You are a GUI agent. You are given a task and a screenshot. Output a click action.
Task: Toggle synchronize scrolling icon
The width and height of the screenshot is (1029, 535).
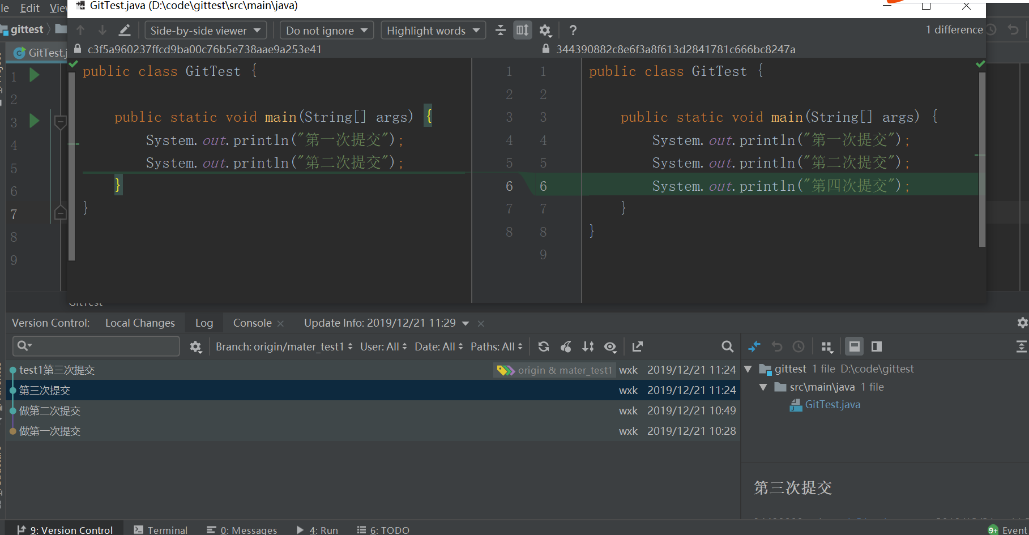(523, 30)
